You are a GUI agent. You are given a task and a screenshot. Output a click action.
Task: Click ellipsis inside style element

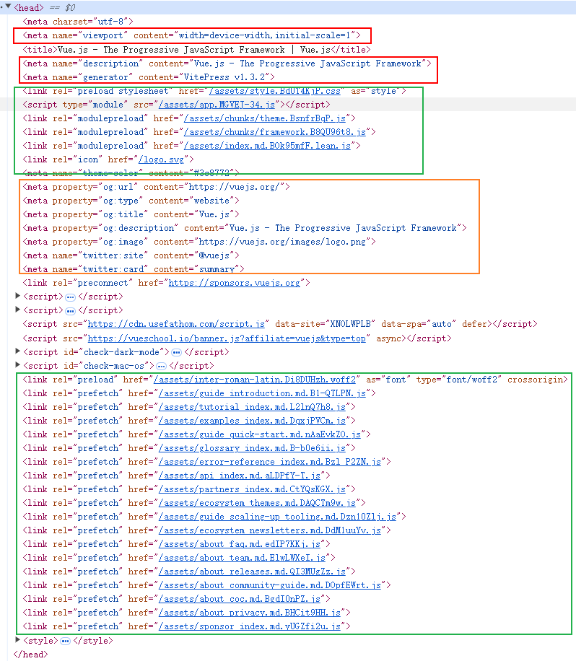pos(66,642)
